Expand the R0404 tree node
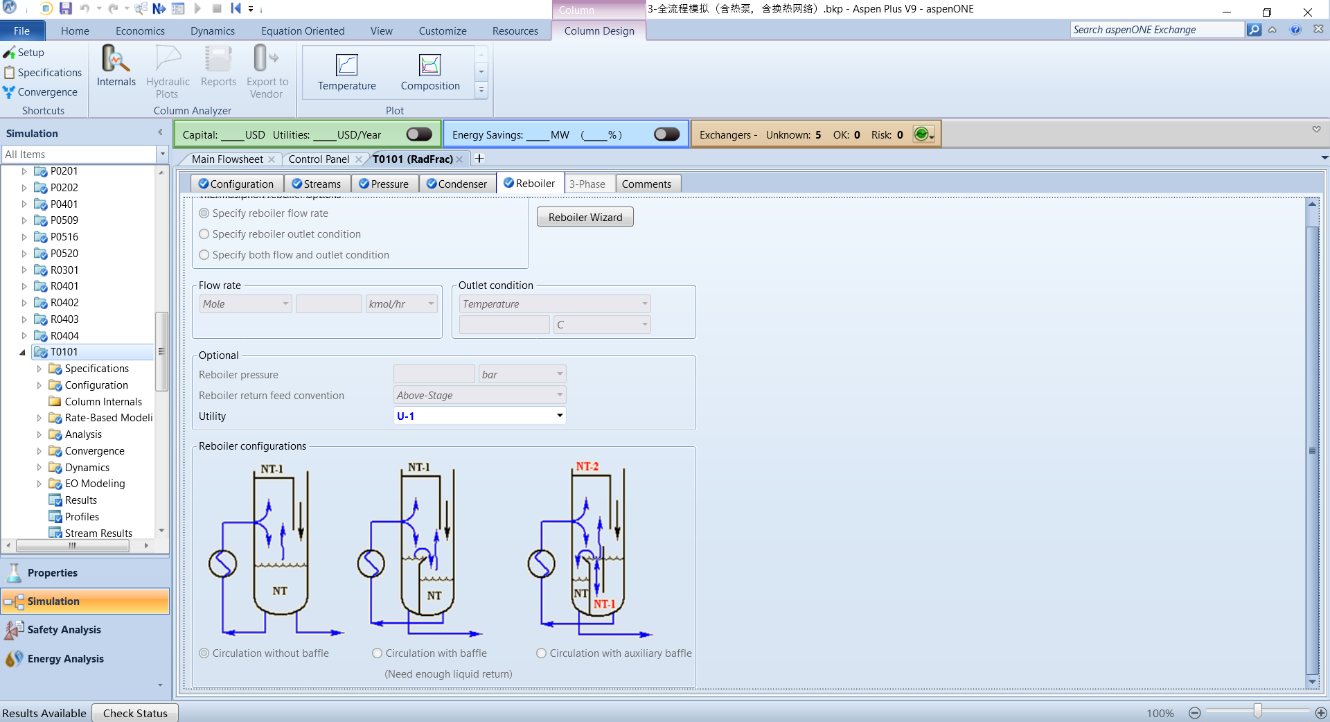 pos(24,336)
